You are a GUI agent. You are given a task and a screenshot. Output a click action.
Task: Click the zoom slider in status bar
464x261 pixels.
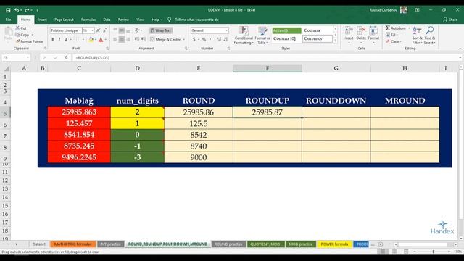[x=434, y=252]
